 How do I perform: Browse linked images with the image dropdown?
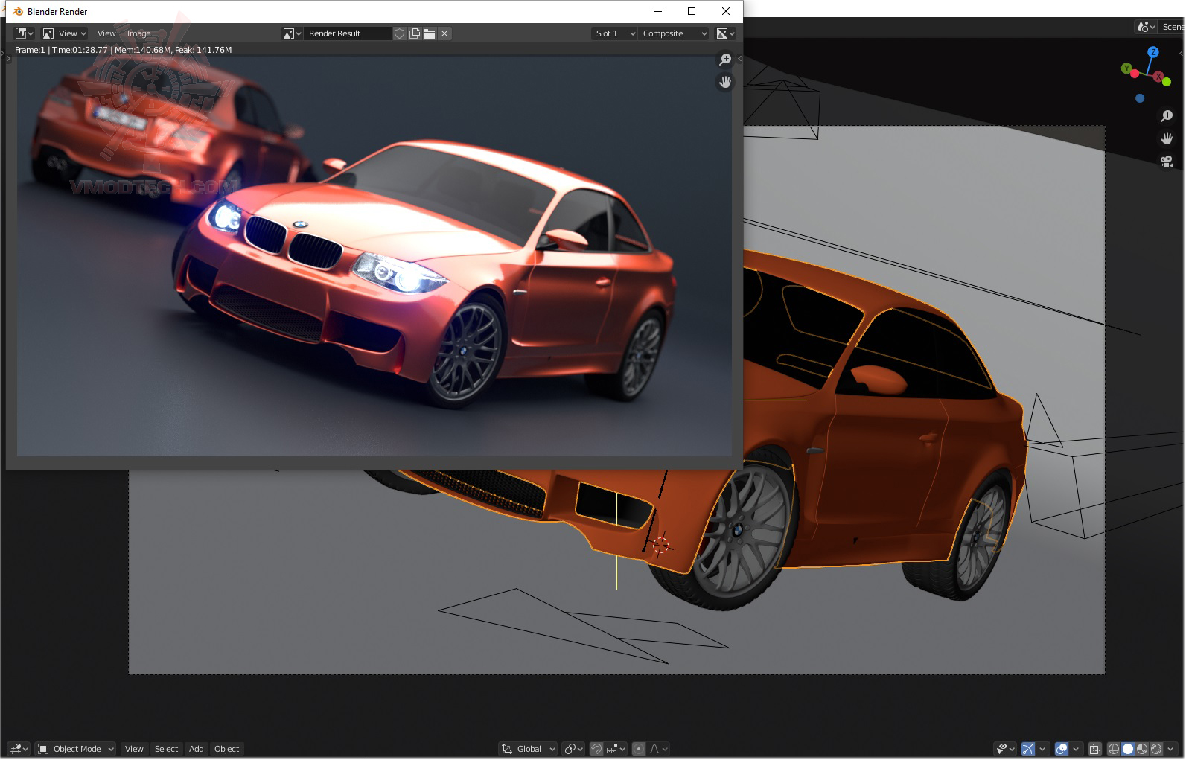click(x=292, y=33)
